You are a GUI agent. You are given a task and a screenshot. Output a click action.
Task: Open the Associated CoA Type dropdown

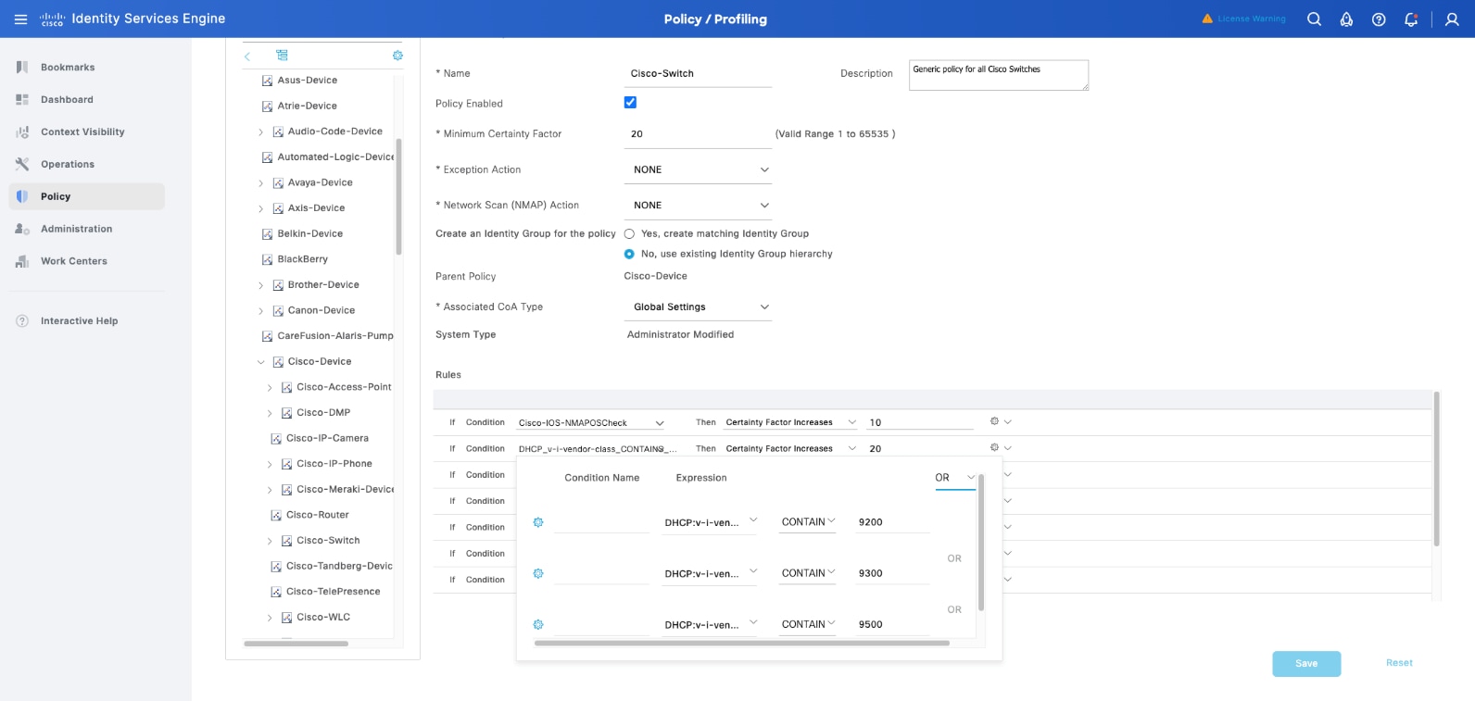point(698,307)
